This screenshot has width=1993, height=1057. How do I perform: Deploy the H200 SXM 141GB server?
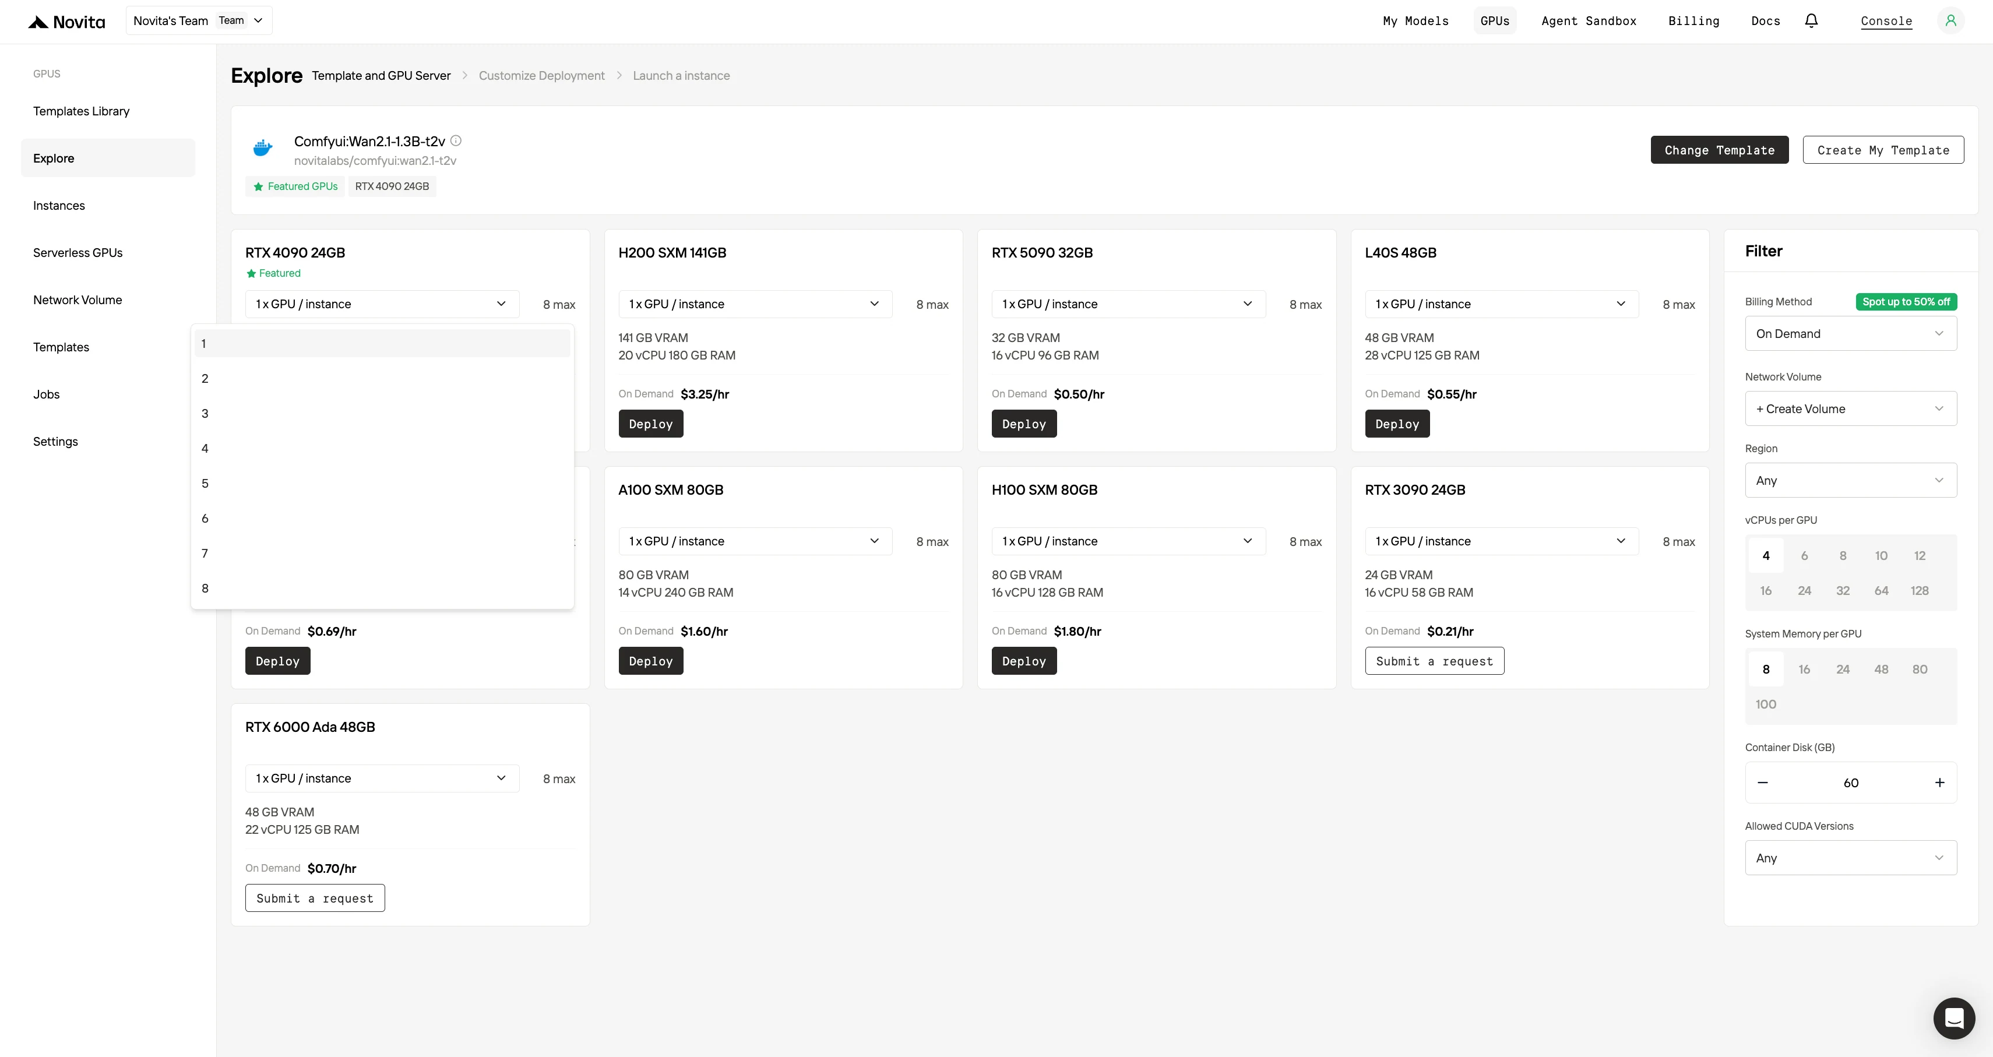(x=651, y=424)
